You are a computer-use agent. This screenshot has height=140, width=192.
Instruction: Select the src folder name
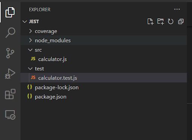[38, 50]
